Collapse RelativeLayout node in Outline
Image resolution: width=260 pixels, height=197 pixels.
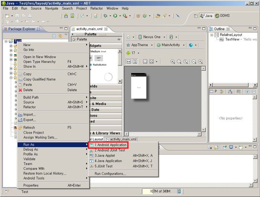212,35
